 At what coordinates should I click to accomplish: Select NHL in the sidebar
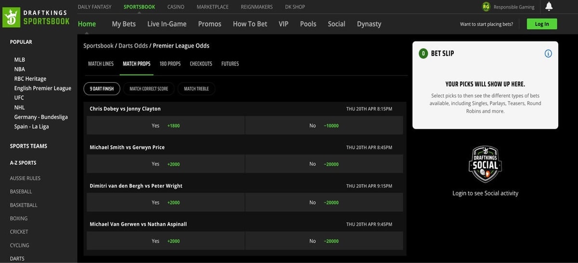coord(20,108)
